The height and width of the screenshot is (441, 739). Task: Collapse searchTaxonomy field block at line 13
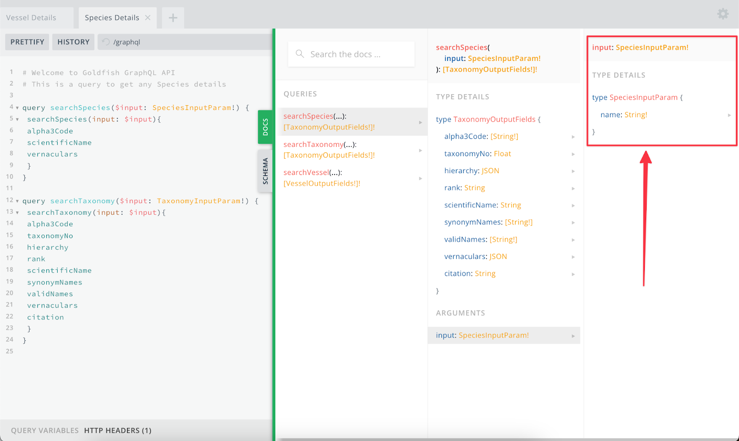pyautogui.click(x=18, y=212)
